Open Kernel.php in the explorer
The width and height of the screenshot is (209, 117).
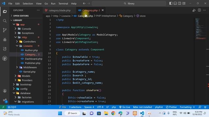click(29, 72)
